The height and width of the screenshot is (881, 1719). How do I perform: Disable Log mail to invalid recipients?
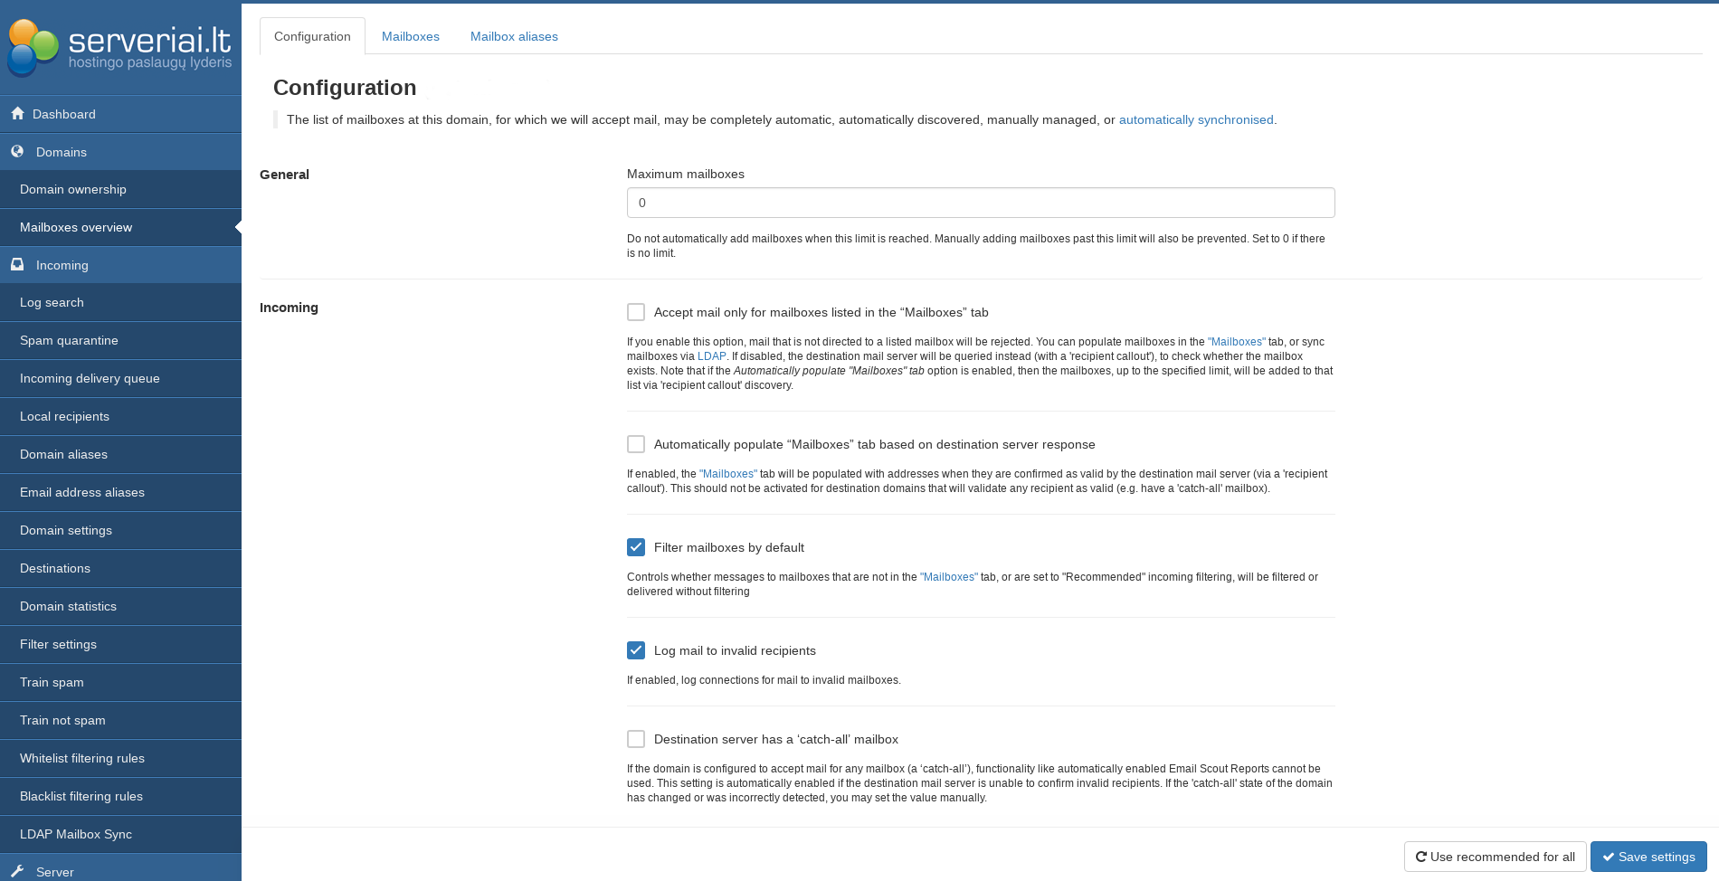[x=636, y=650]
